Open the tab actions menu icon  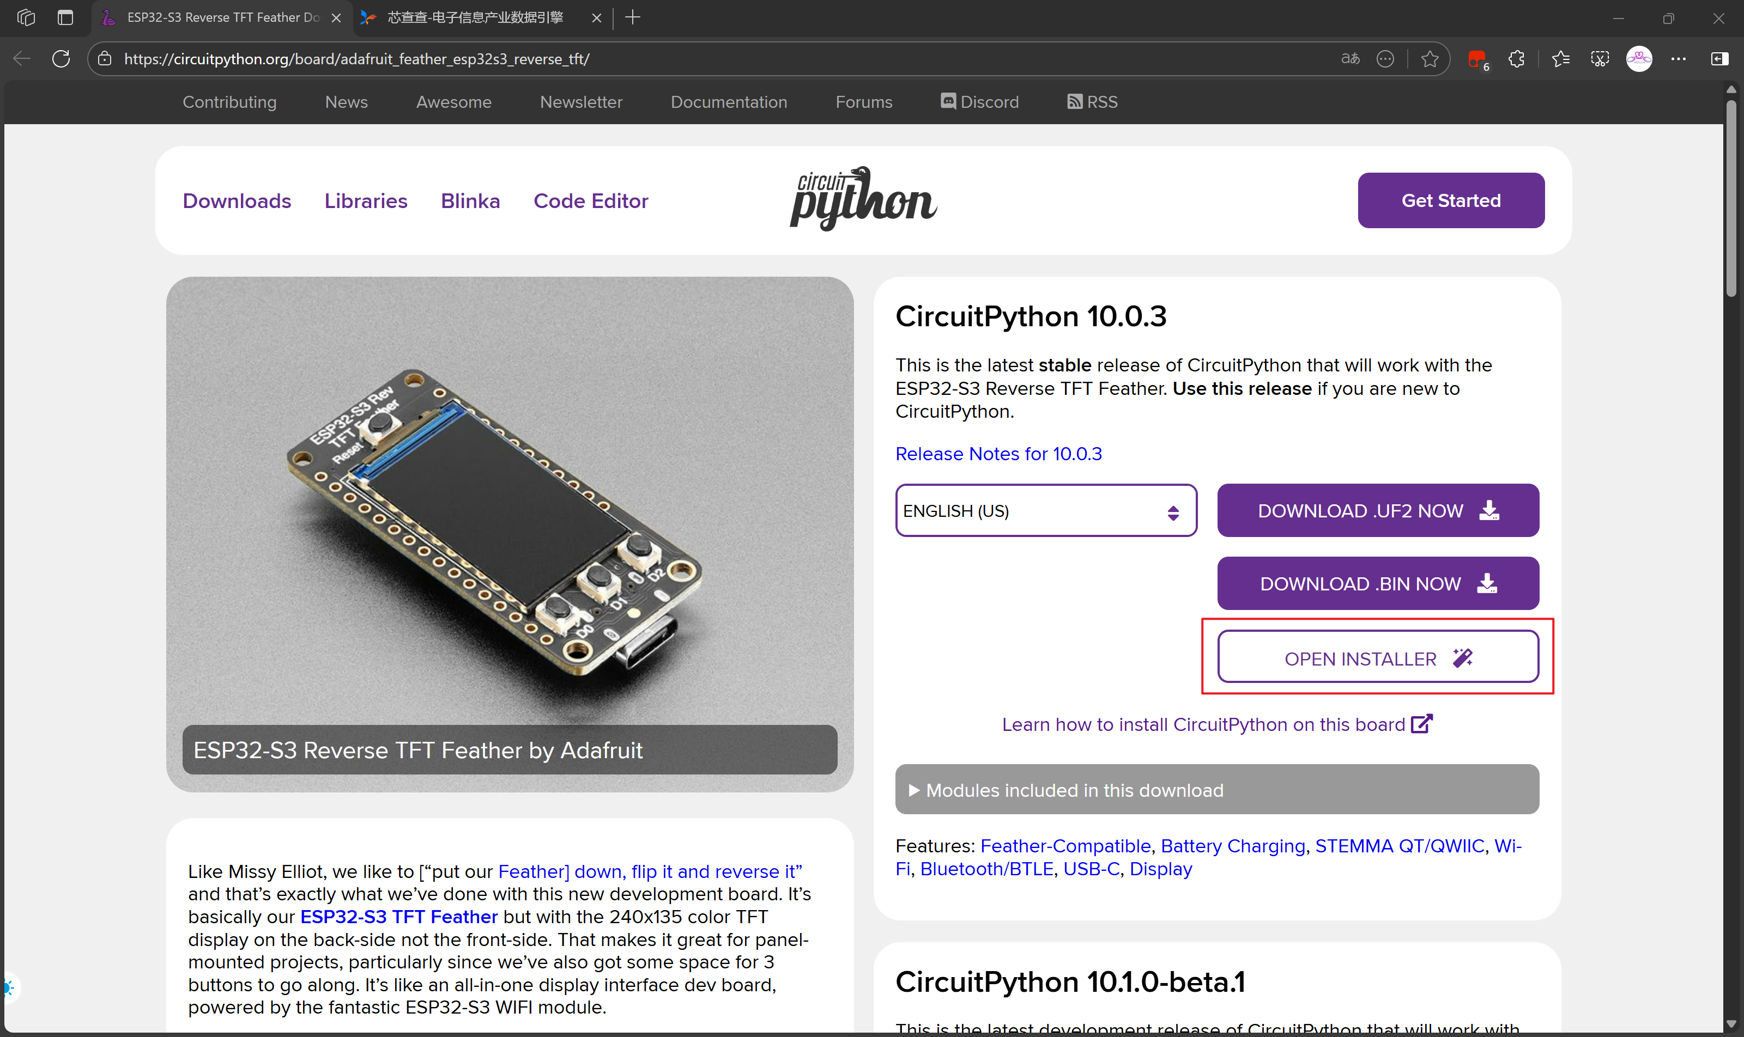[65, 17]
